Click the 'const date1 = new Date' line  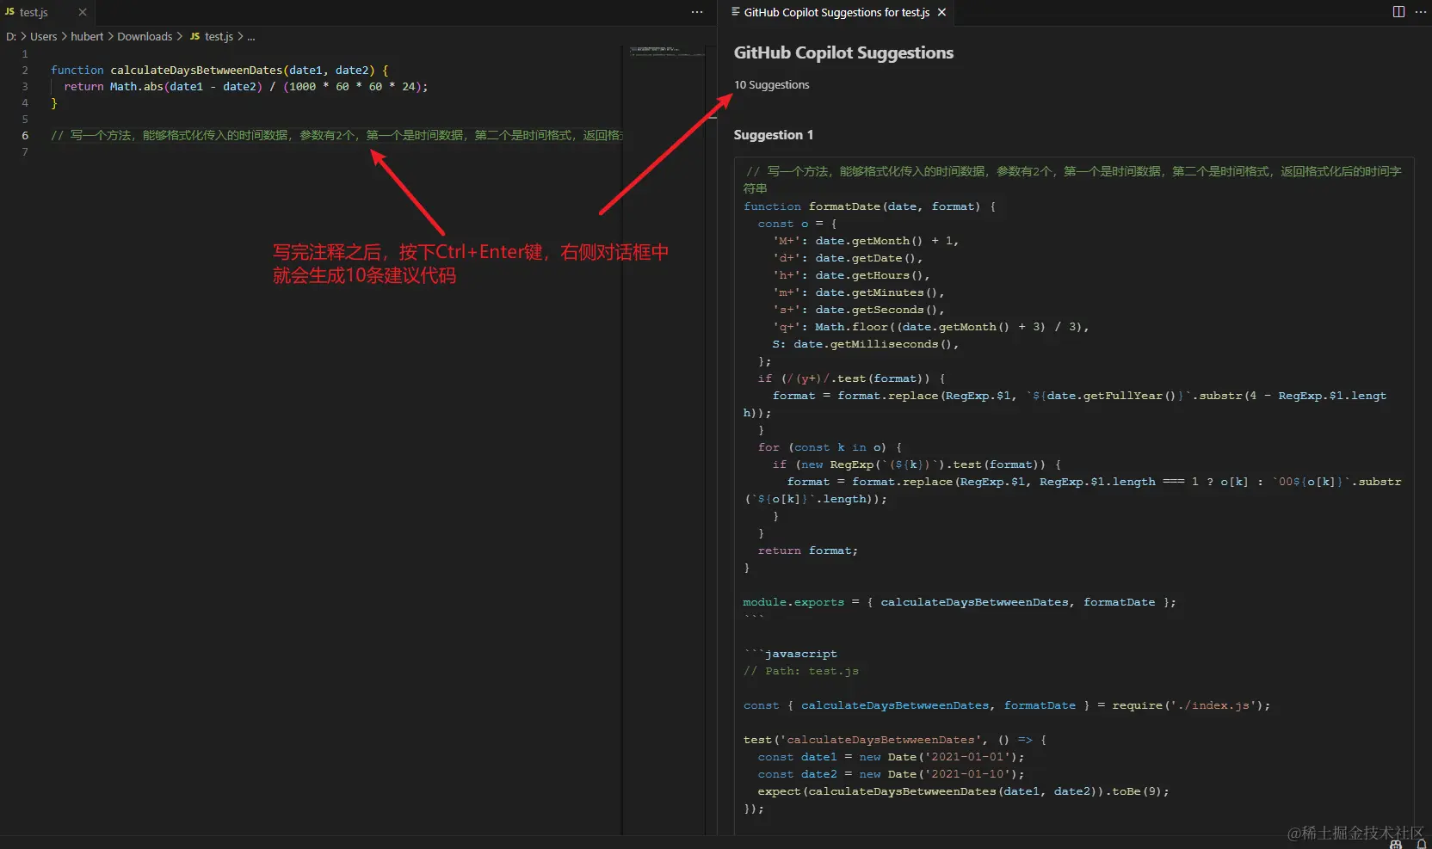pos(892,757)
